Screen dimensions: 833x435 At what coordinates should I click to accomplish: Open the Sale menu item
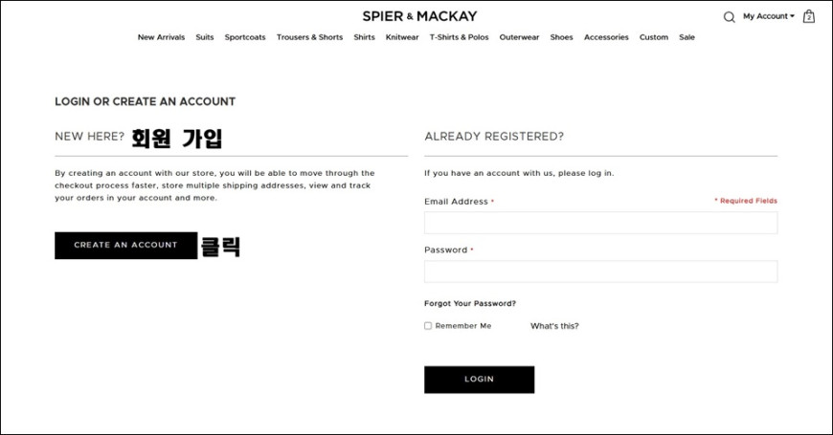[x=687, y=37]
